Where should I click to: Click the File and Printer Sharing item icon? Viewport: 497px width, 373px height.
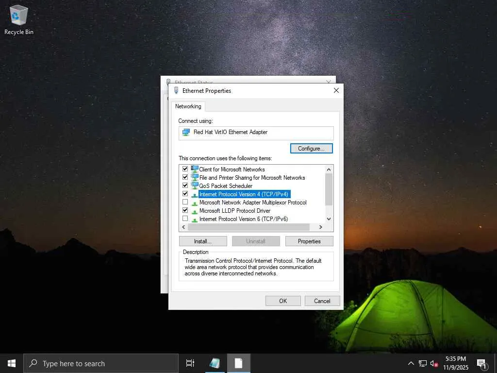(x=195, y=177)
